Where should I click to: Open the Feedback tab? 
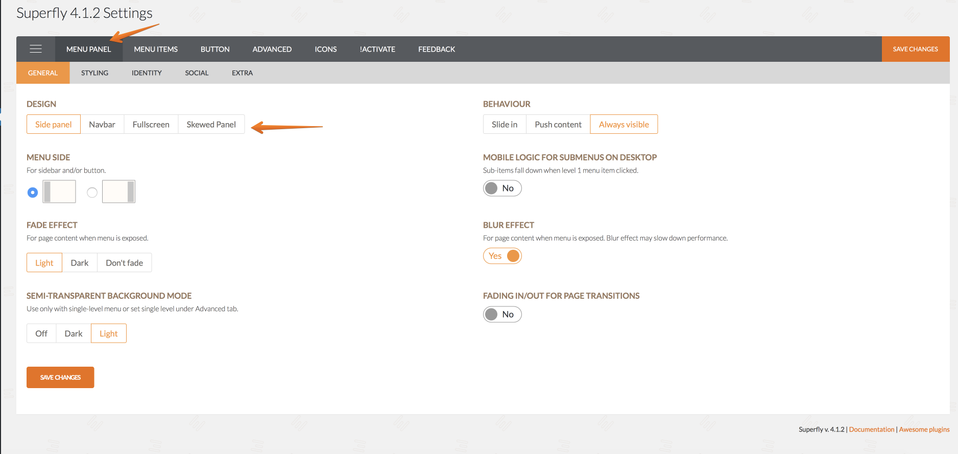coord(437,49)
